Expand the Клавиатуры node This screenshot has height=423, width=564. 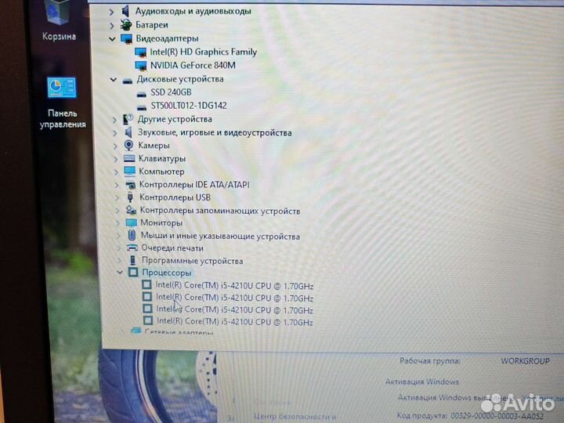coord(115,159)
